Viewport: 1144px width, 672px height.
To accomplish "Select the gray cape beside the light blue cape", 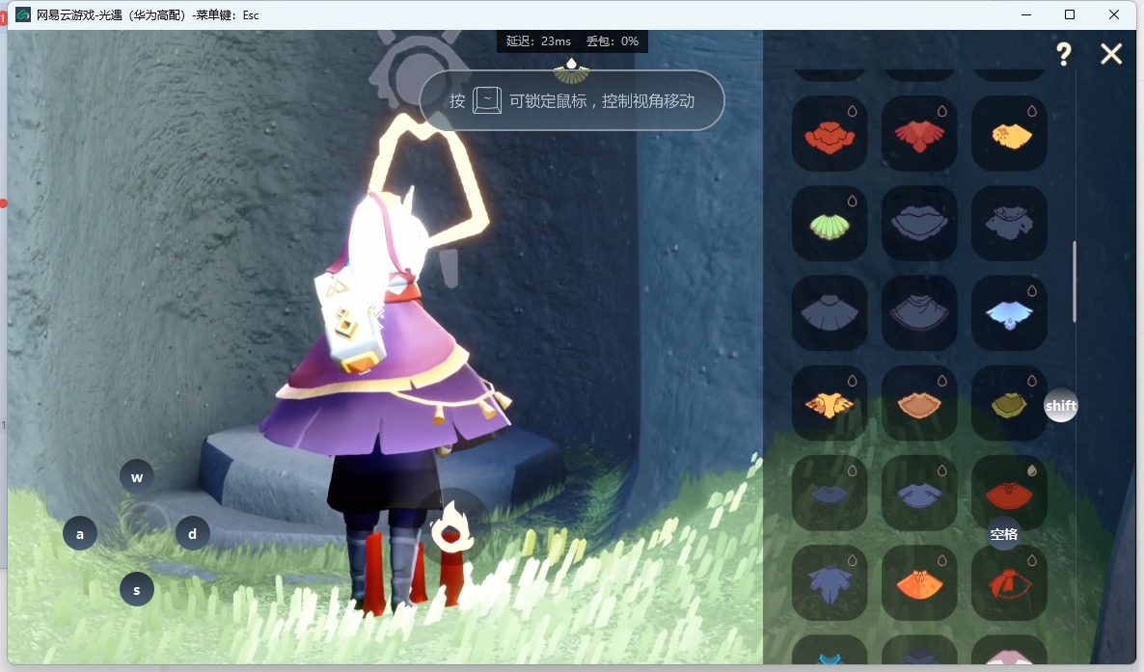I will point(919,313).
